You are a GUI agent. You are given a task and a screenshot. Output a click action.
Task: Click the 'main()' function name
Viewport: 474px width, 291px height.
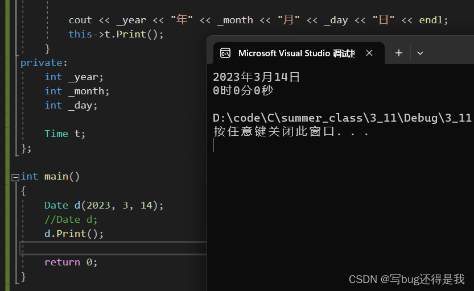click(x=62, y=177)
